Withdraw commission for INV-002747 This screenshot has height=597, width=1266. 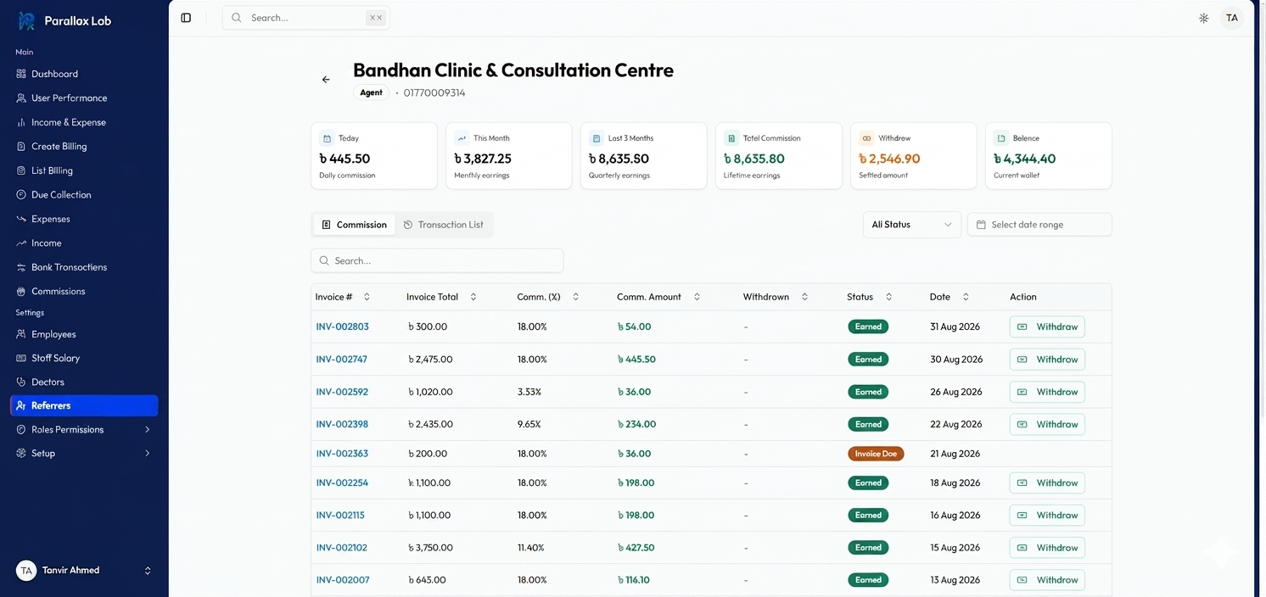(x=1047, y=360)
